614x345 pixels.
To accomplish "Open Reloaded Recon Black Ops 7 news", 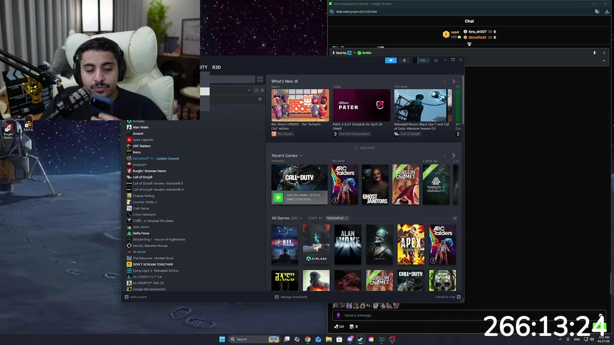I will (423, 105).
